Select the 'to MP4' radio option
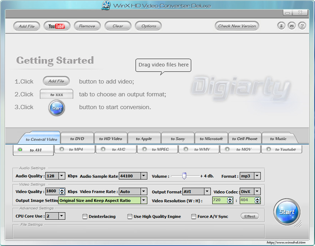Image resolution: width=315 pixels, height=246 pixels. click(62, 149)
